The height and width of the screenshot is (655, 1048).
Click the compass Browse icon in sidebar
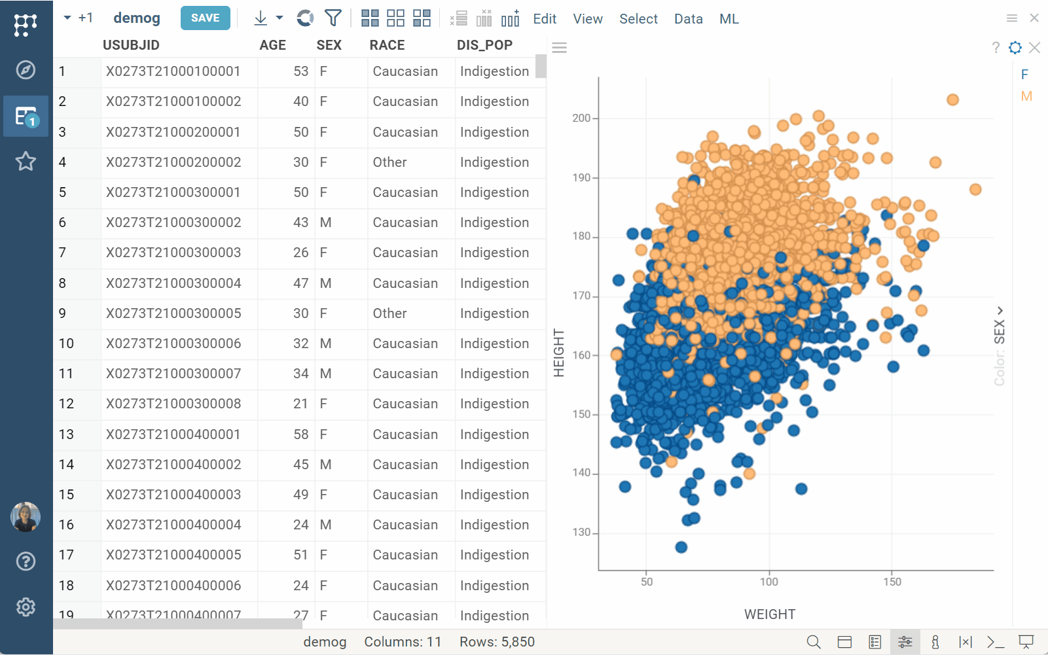pos(26,70)
